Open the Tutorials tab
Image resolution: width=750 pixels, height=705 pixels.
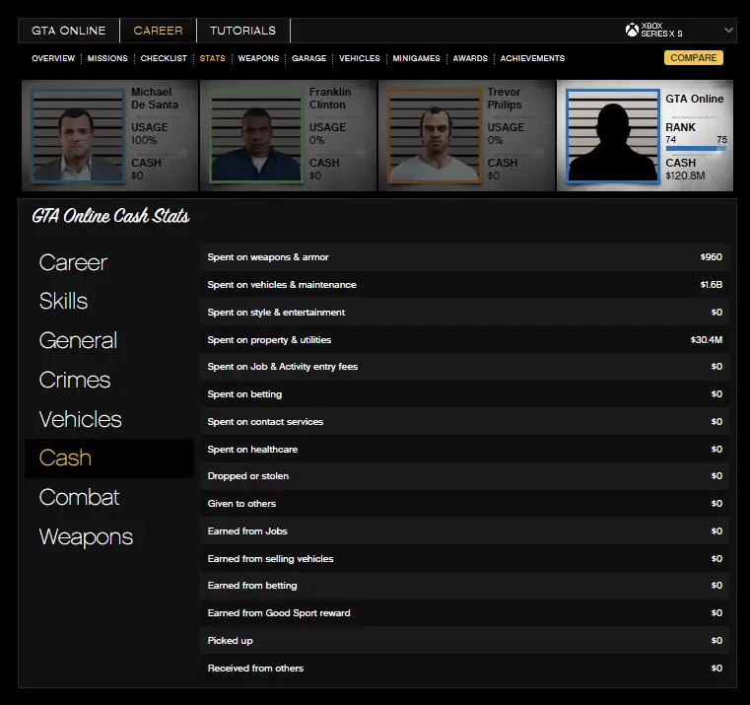(x=242, y=31)
